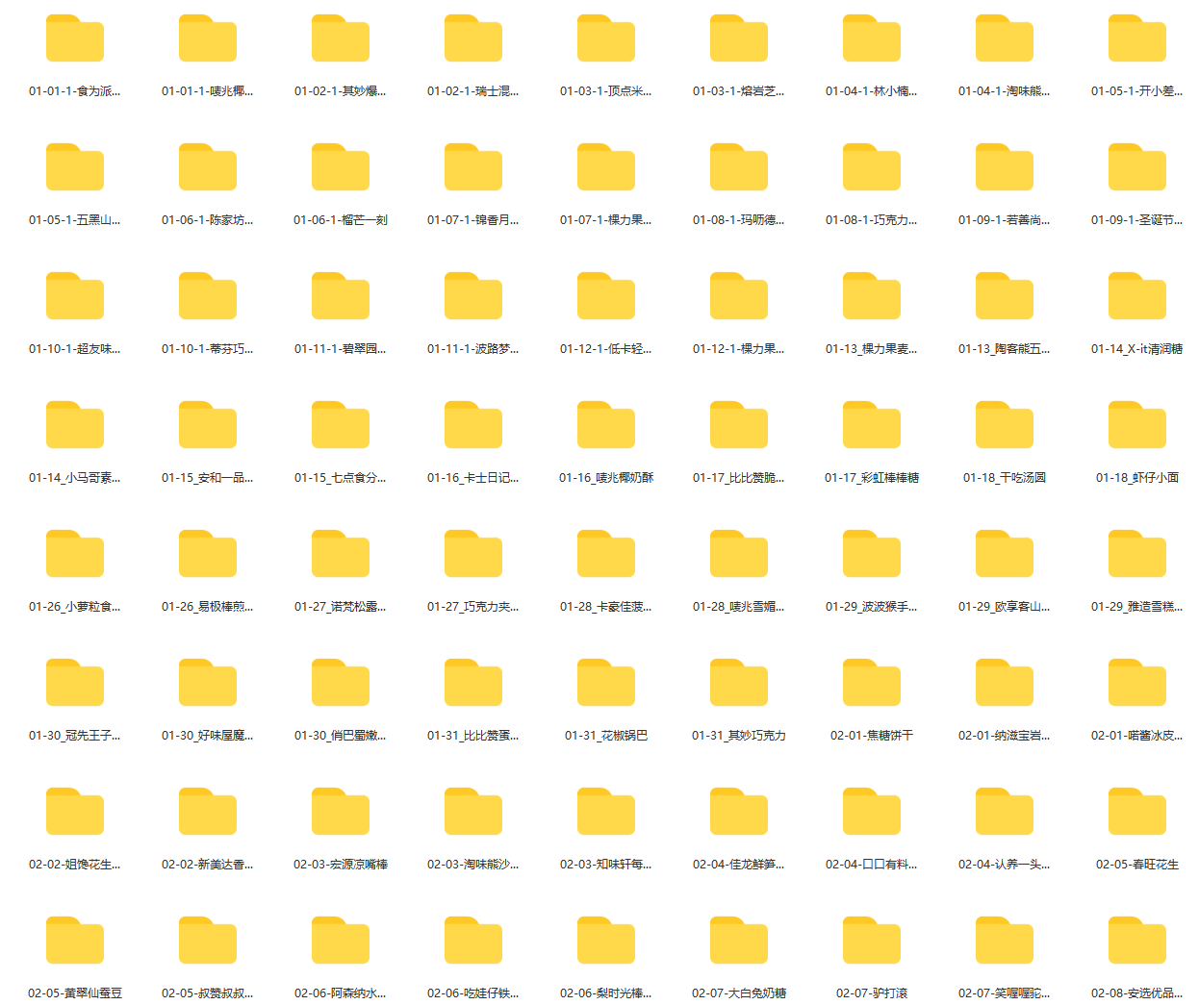Select folder icon for 01-07-1-棵力果

(606, 167)
